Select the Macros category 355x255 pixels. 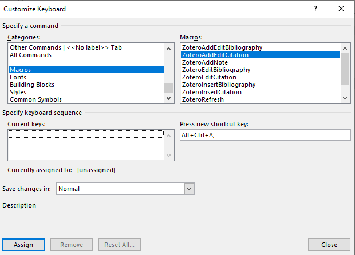click(x=86, y=70)
